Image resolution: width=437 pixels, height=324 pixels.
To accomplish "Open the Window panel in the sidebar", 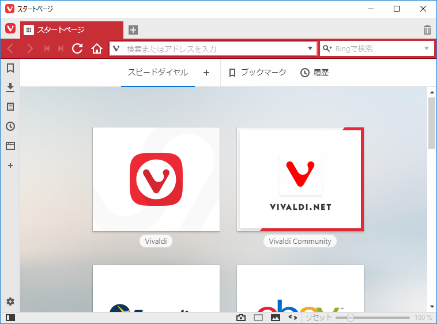I will pos(10,146).
